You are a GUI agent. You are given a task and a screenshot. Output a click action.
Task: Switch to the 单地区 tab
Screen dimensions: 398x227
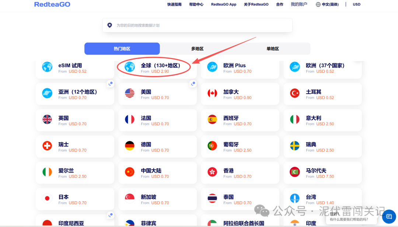pyautogui.click(x=273, y=48)
